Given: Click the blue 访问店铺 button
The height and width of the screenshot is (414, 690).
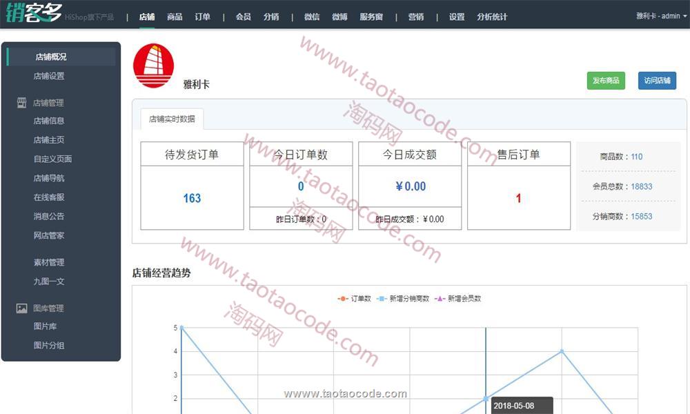Looking at the screenshot, I should 657,81.
